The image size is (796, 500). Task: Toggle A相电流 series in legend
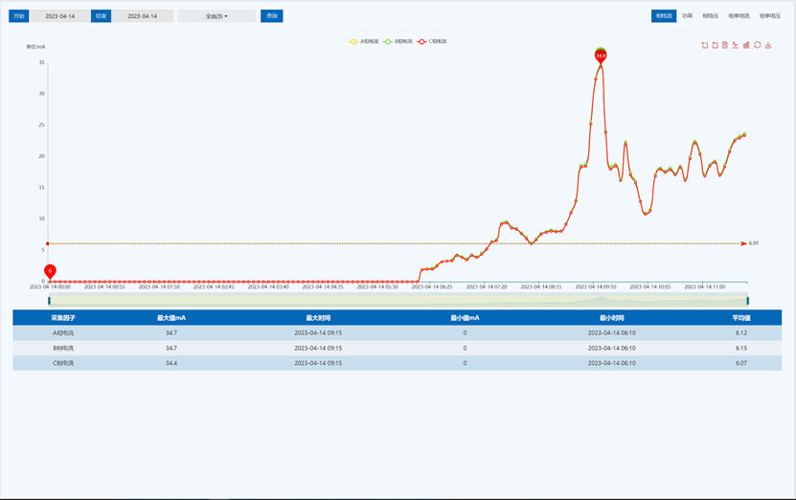coord(364,41)
